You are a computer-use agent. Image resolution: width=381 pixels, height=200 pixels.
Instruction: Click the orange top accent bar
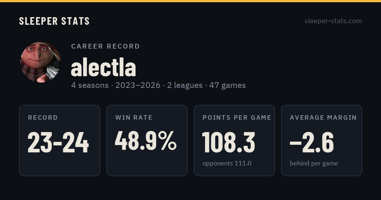click(190, 1)
